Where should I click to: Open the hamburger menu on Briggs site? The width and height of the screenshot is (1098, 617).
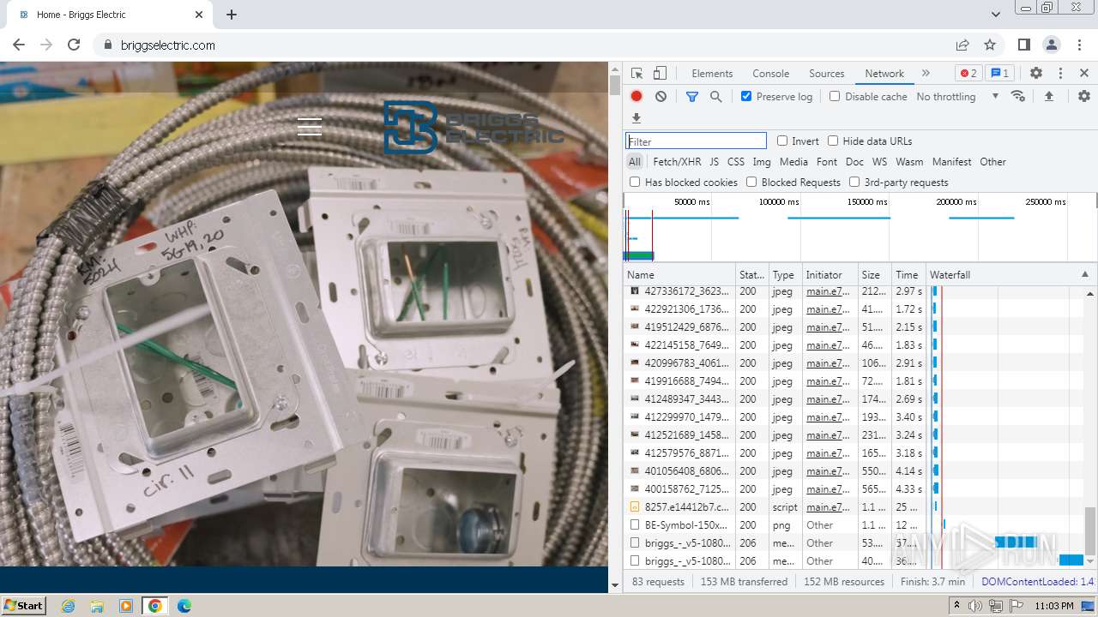pos(310,127)
